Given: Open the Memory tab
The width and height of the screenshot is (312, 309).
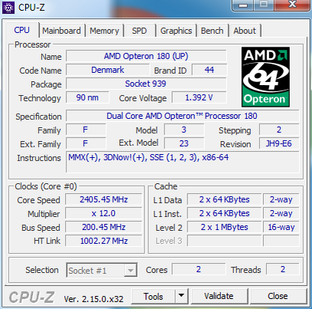Looking at the screenshot, I should coord(104,31).
